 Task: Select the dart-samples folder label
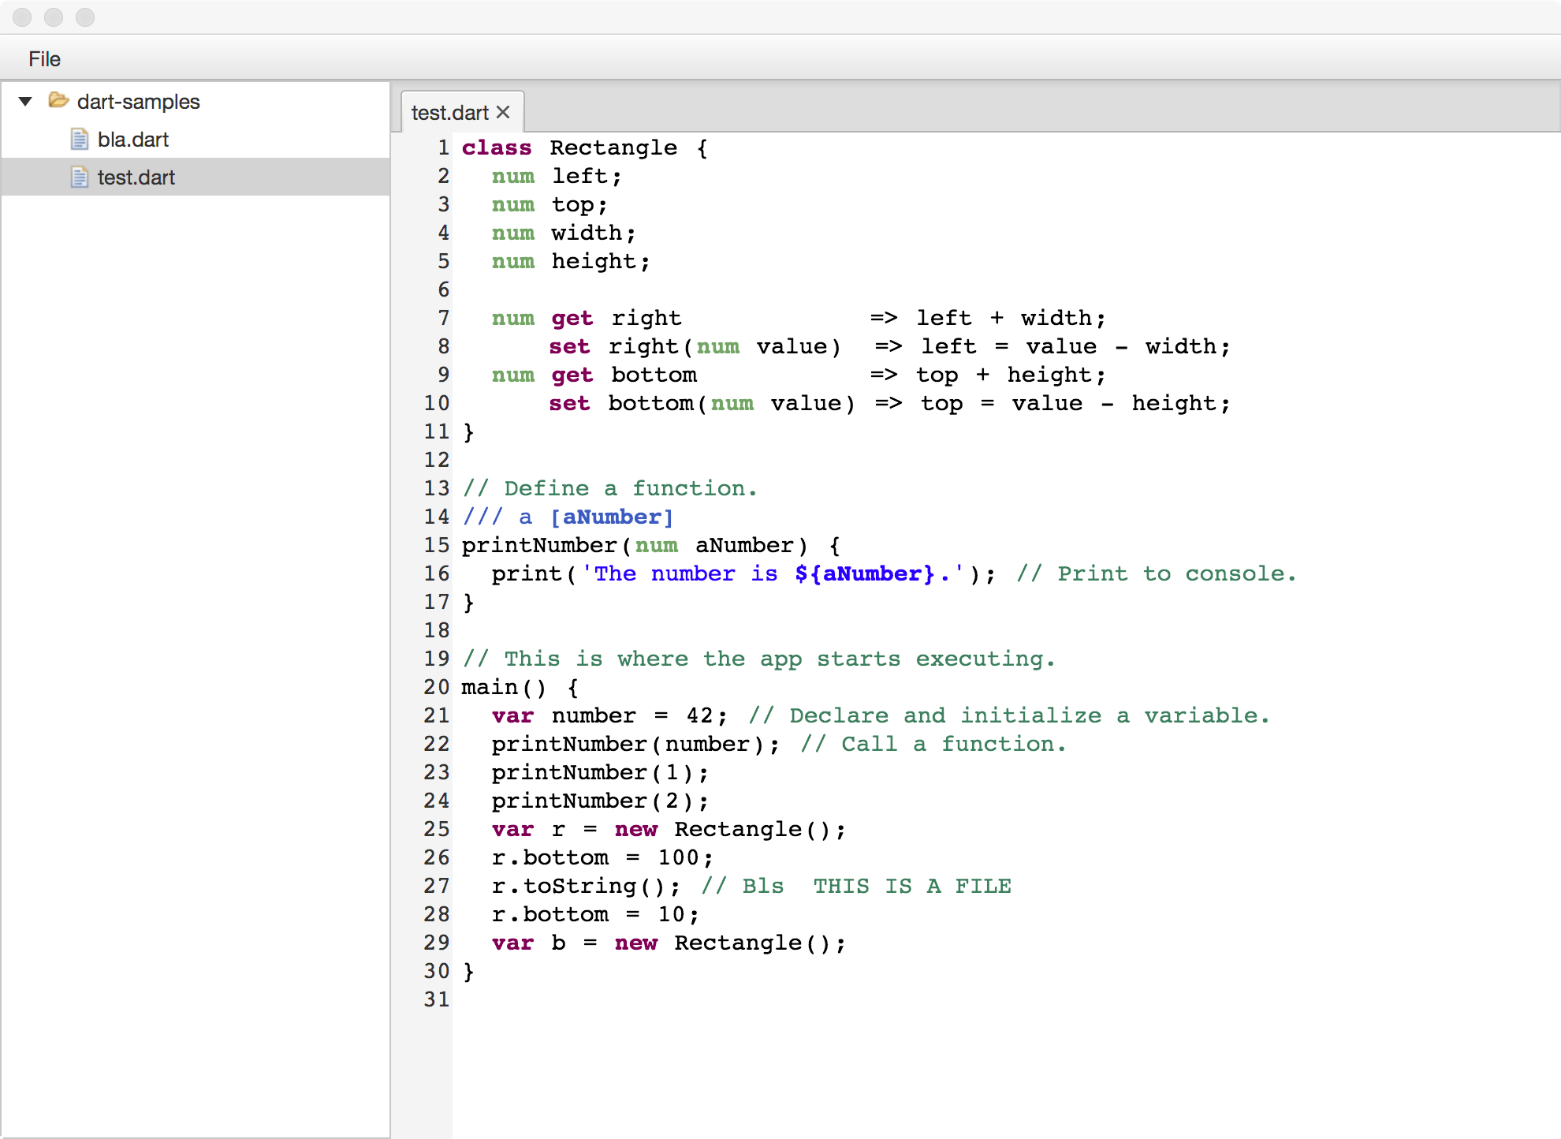[x=139, y=102]
